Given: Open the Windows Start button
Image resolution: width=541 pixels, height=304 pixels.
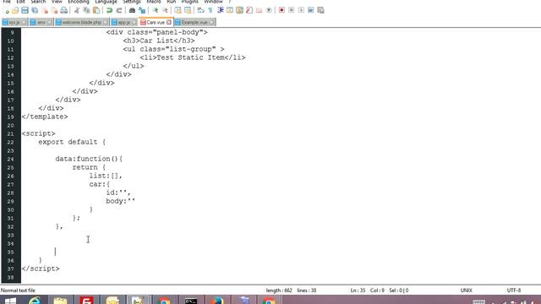Looking at the screenshot, I should point(10,301).
